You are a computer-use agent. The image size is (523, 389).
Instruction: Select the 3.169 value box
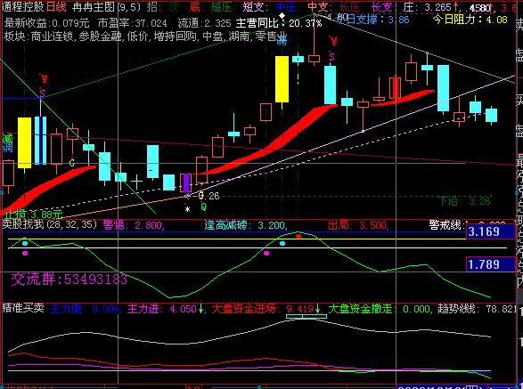[491, 231]
